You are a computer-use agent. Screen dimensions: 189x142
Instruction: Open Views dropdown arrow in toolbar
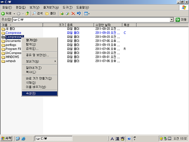tap(89, 14)
